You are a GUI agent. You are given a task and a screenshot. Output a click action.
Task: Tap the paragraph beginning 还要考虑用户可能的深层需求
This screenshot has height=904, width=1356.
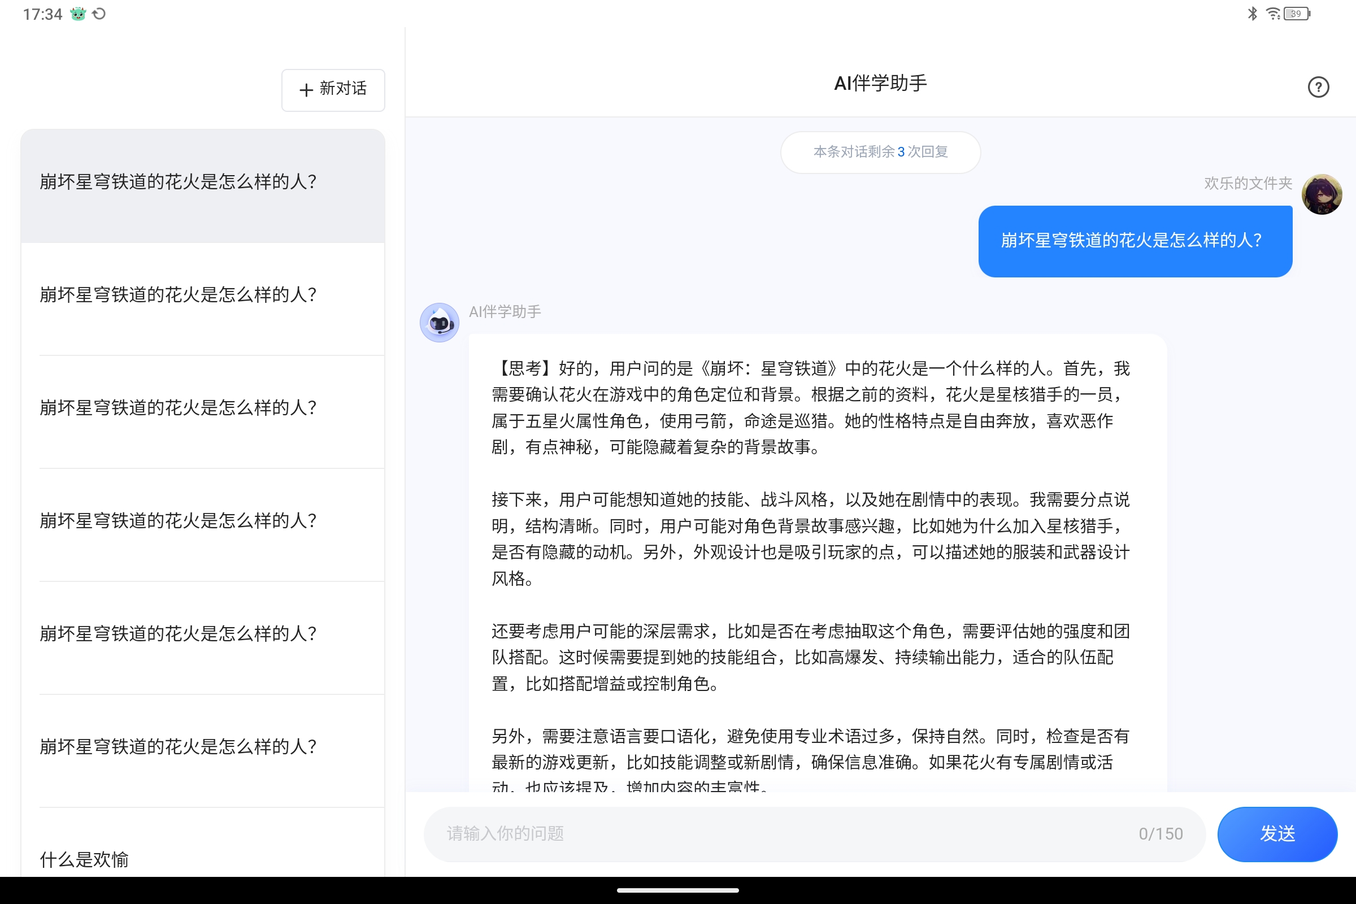click(811, 657)
